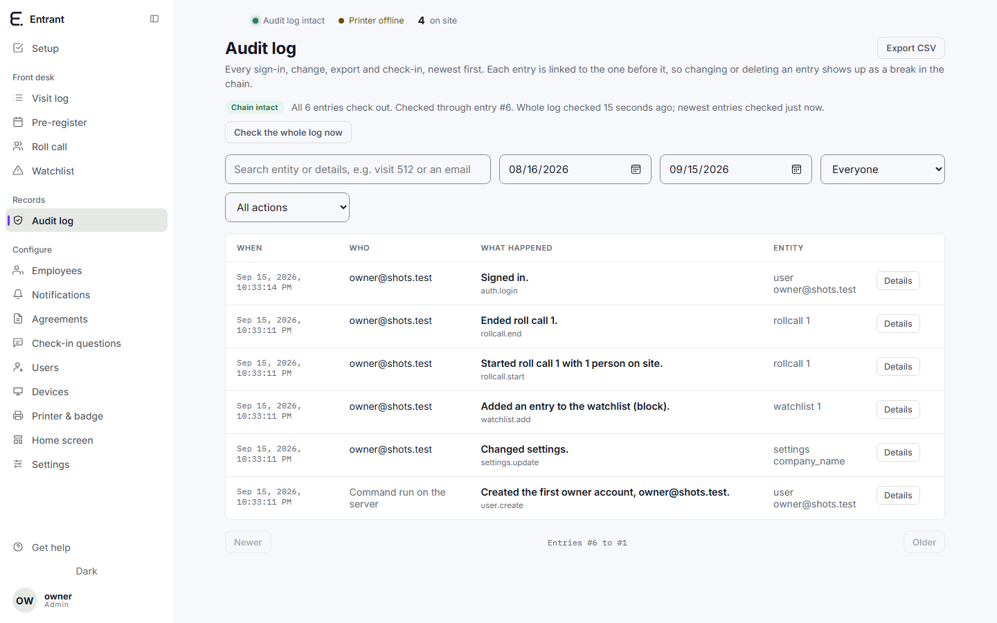This screenshot has height=623, width=997.
Task: Open calendar picker for 08/16/2026 date
Action: [636, 170]
